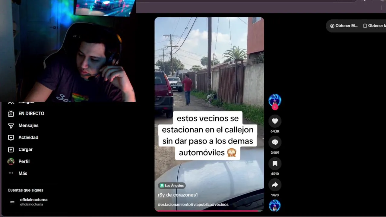Open spinning sound disc icon

(x=275, y=206)
